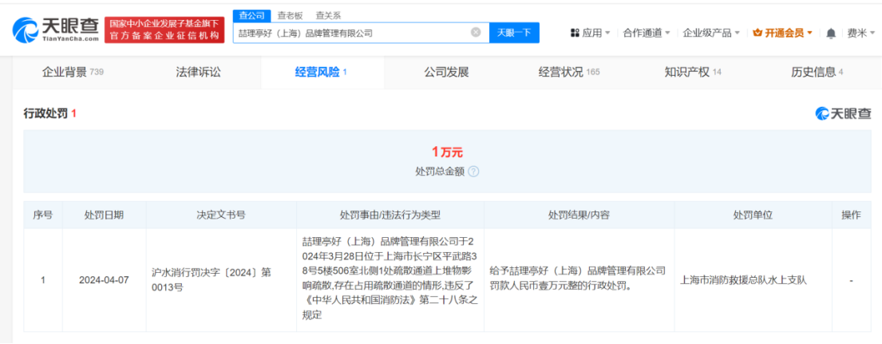
Task: Open the 费米 user account menu
Action: [860, 34]
